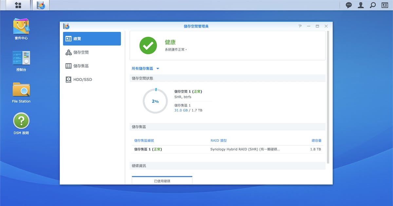Click the Synology Hybrid RAID (SHR) cell
The width and height of the screenshot is (393, 206).
[x=245, y=149]
